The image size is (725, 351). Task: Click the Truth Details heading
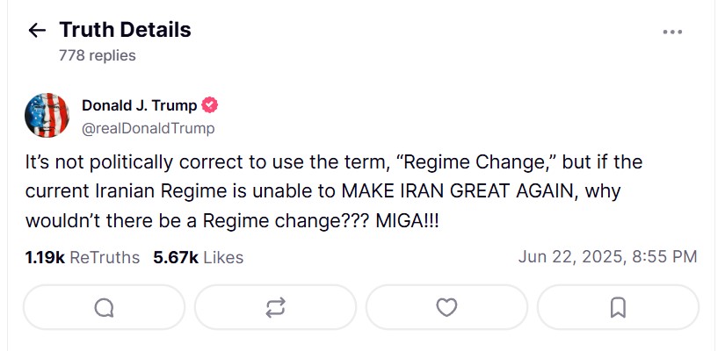(125, 30)
